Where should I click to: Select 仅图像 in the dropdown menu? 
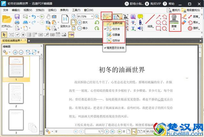pyautogui.click(x=114, y=35)
